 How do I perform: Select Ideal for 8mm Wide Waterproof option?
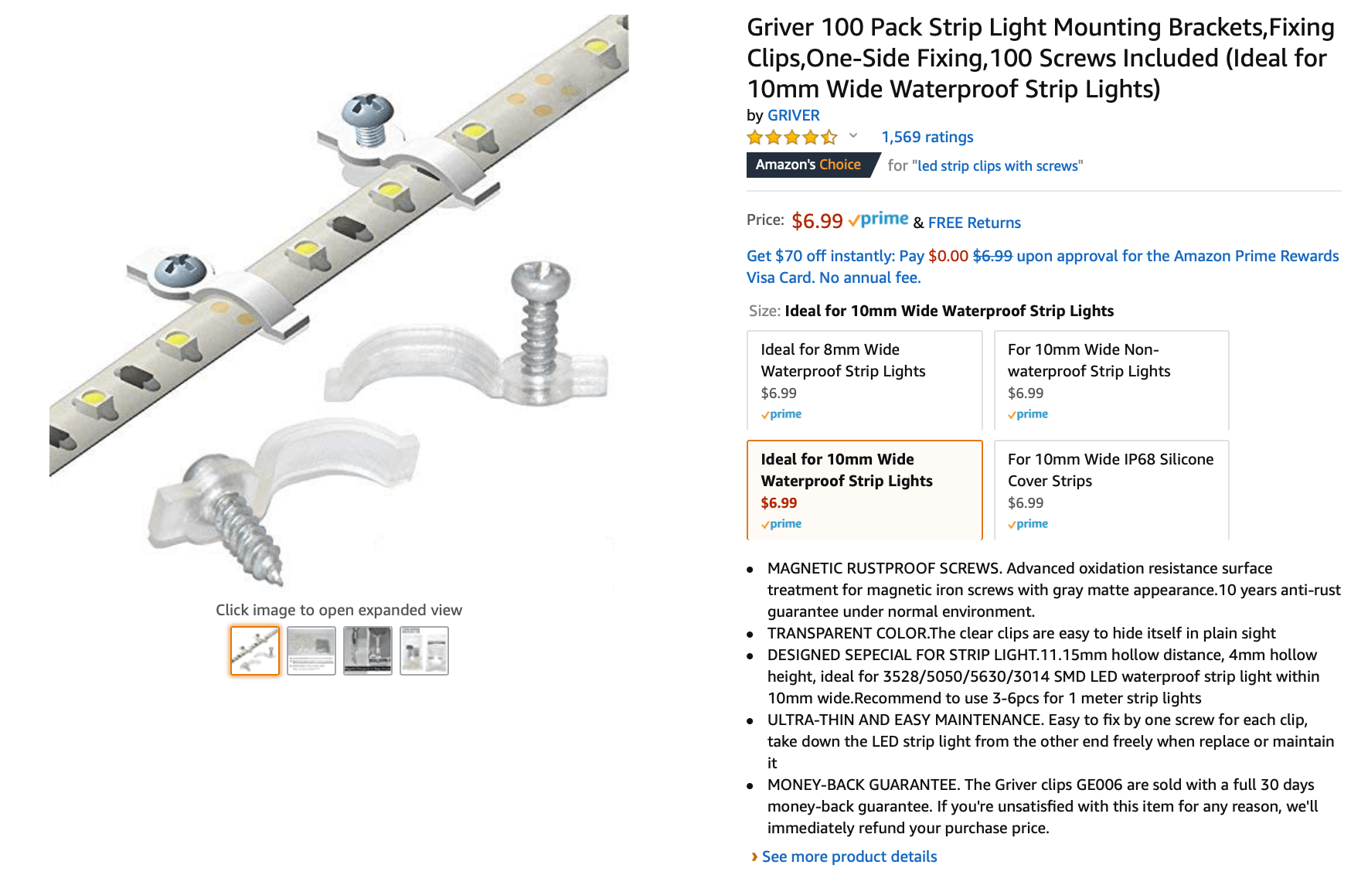point(865,380)
